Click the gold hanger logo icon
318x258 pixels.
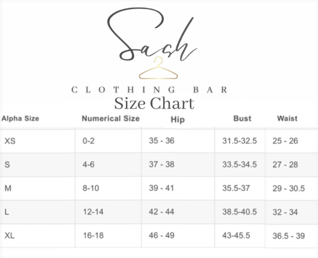[158, 69]
